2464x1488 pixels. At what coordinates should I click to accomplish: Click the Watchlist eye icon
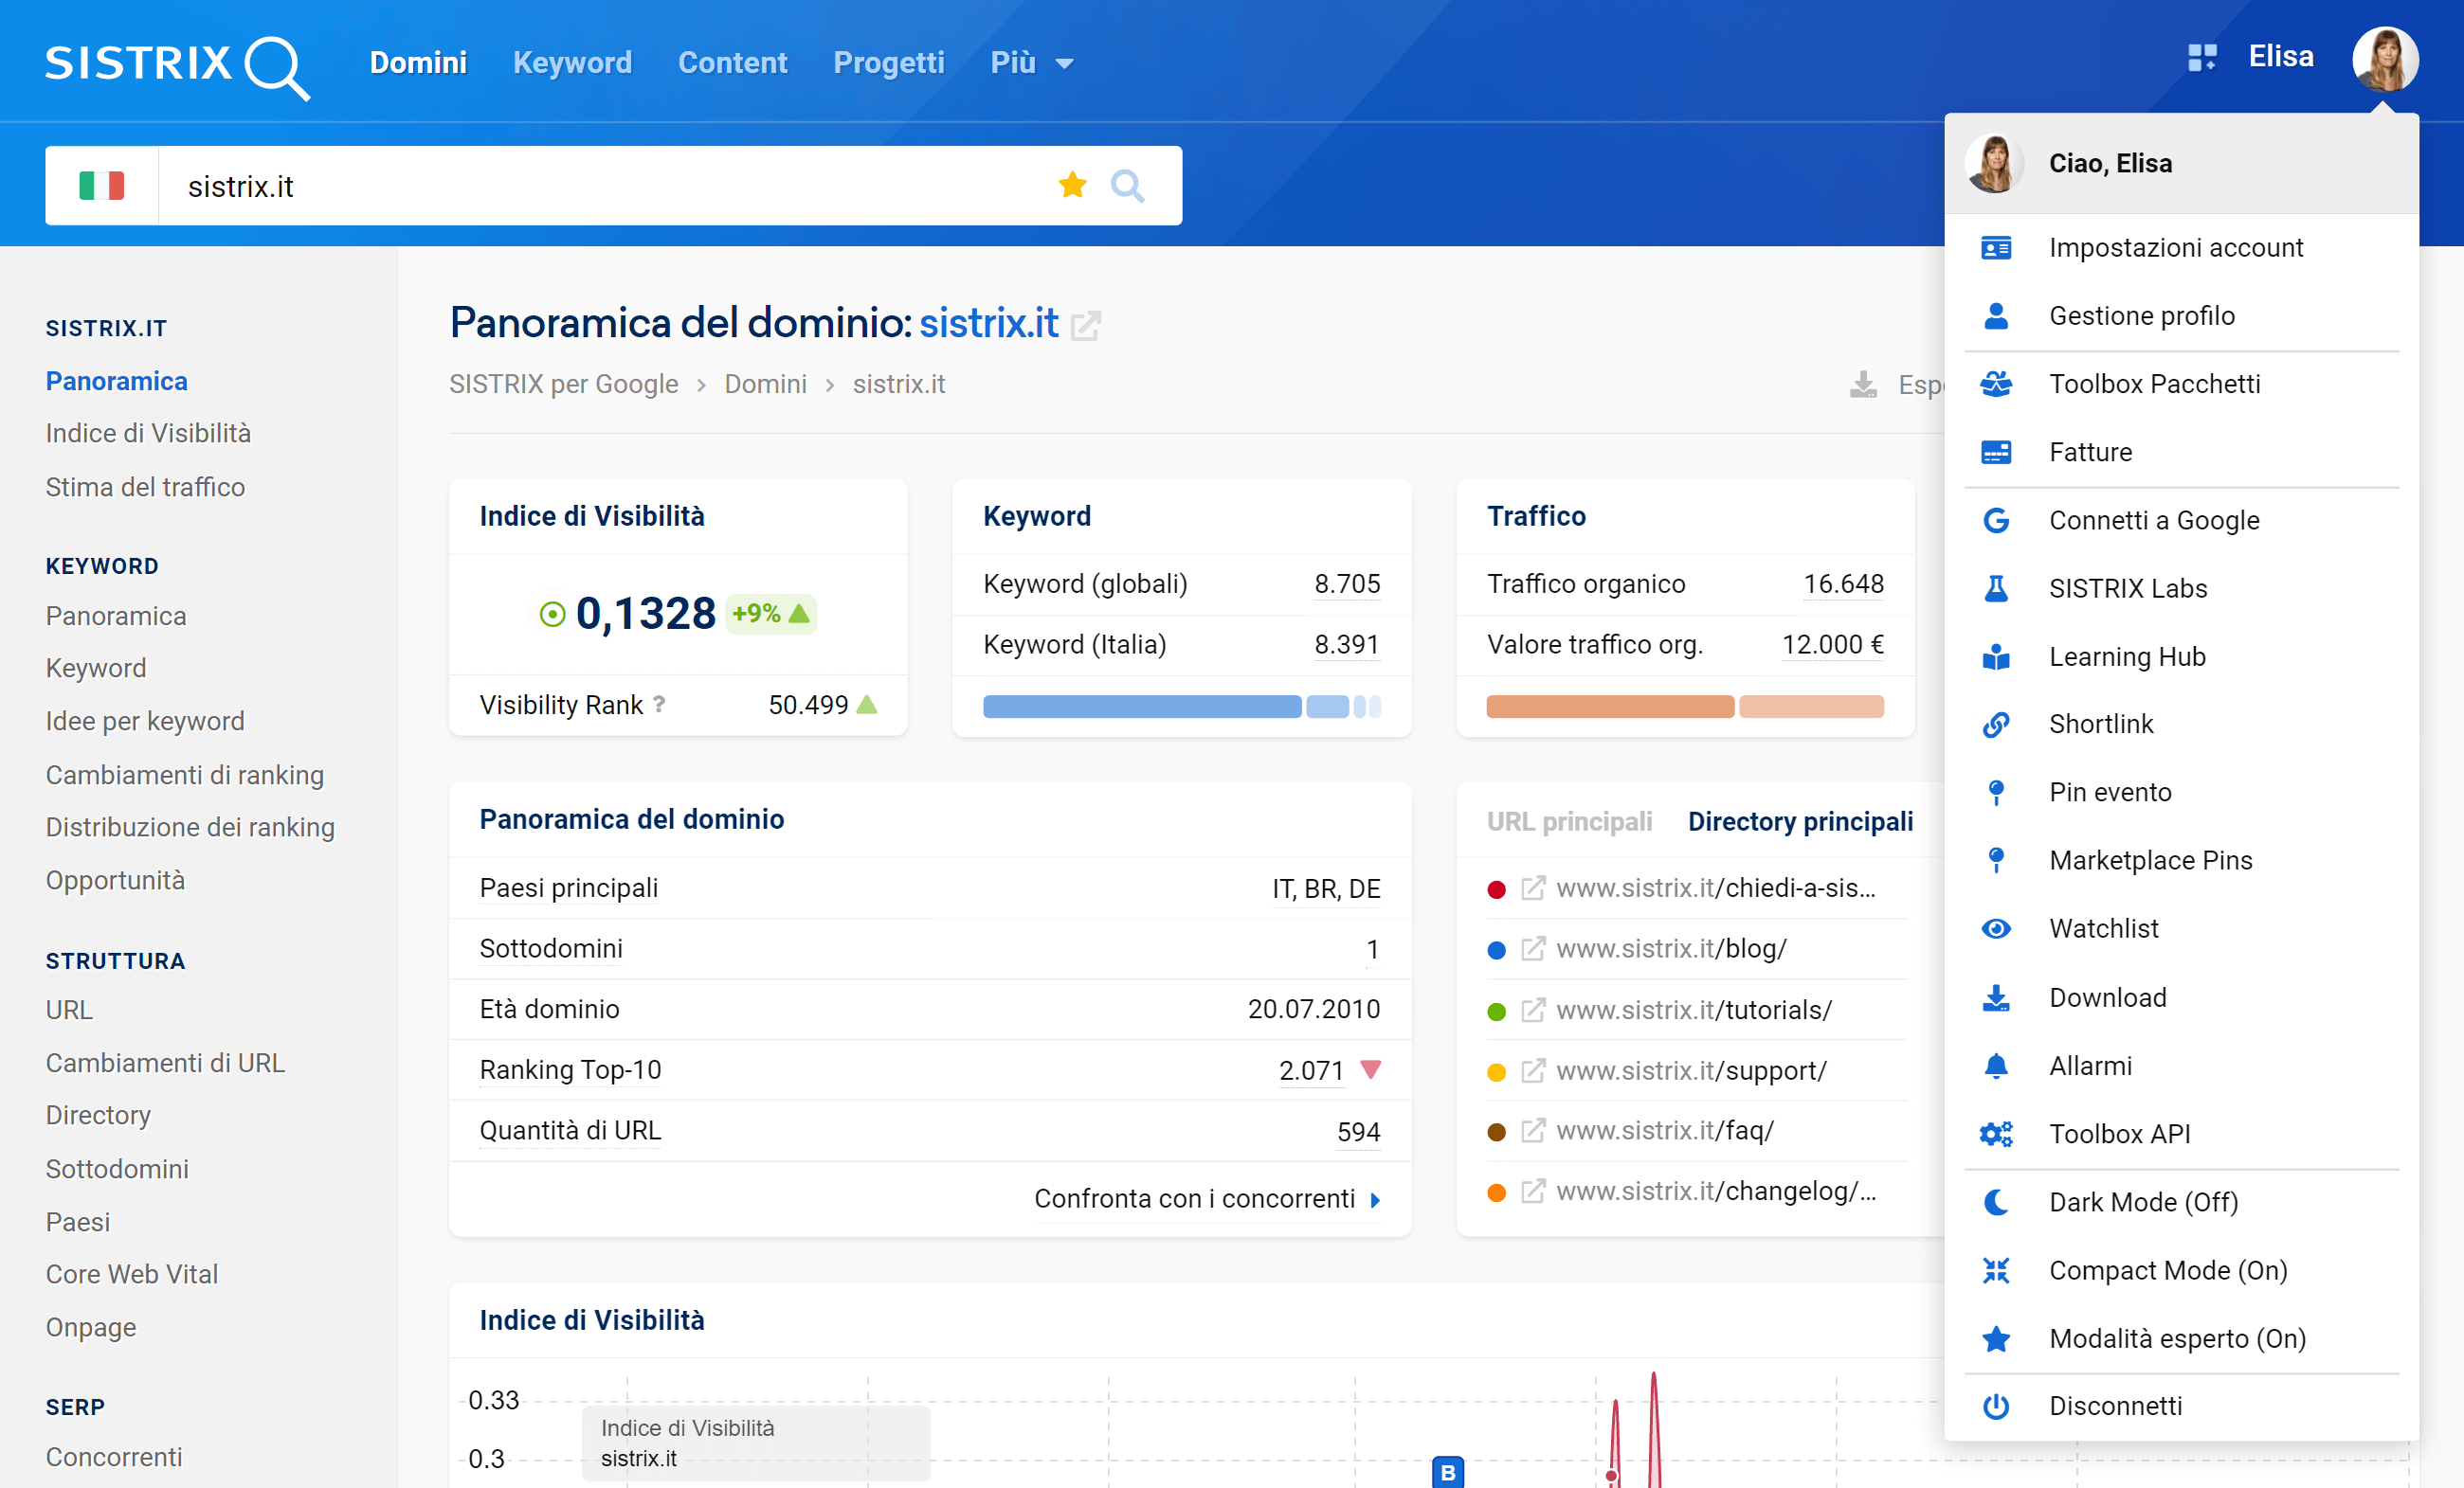(x=1996, y=928)
